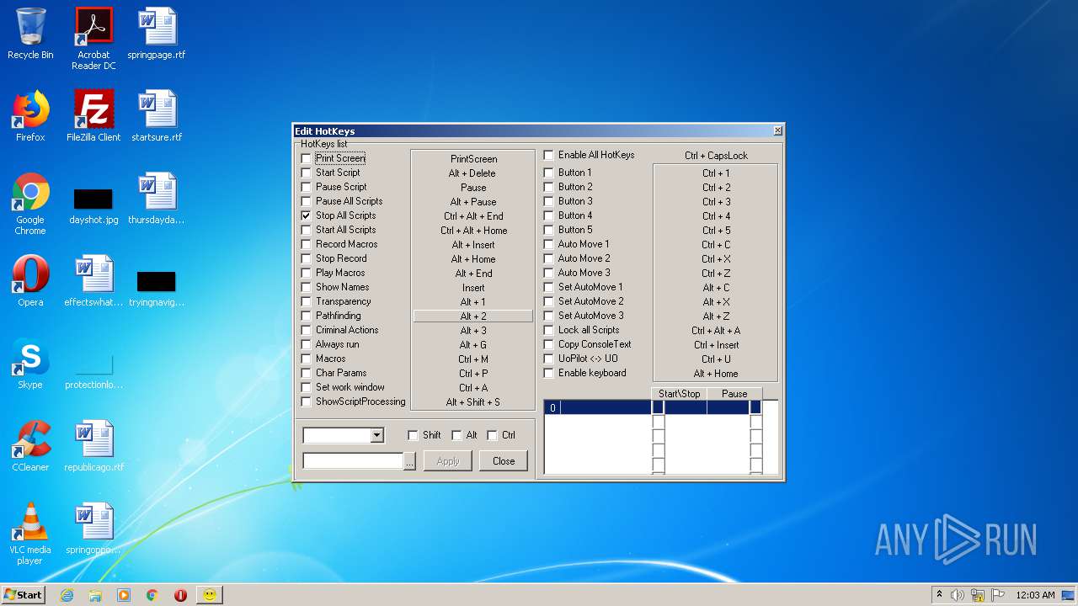Tick the Pathfinding checkbox
This screenshot has width=1078, height=606.
coord(307,316)
